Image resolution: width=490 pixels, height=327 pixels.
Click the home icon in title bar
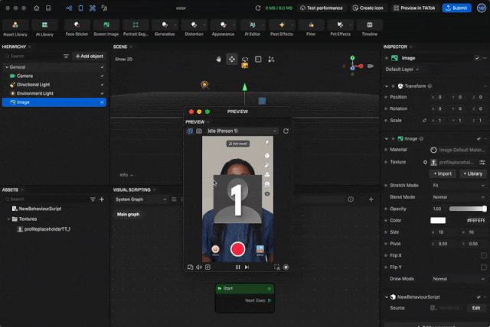(x=37, y=8)
